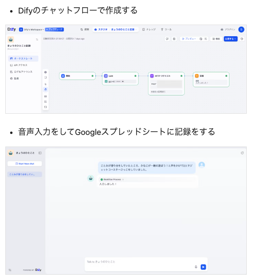Click the user's chat message bubble
This screenshot has height=280, width=254.
(x=147, y=168)
